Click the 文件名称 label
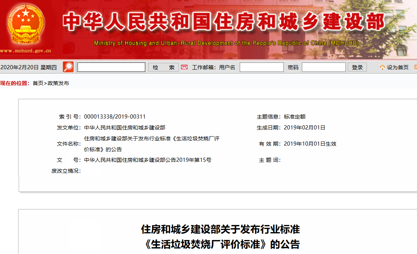417x254 pixels. pos(68,144)
